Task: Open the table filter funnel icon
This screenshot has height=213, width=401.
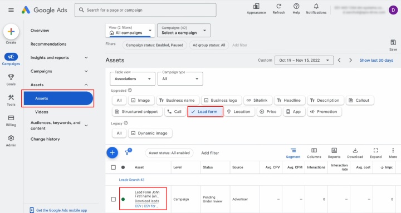Action: click(127, 152)
